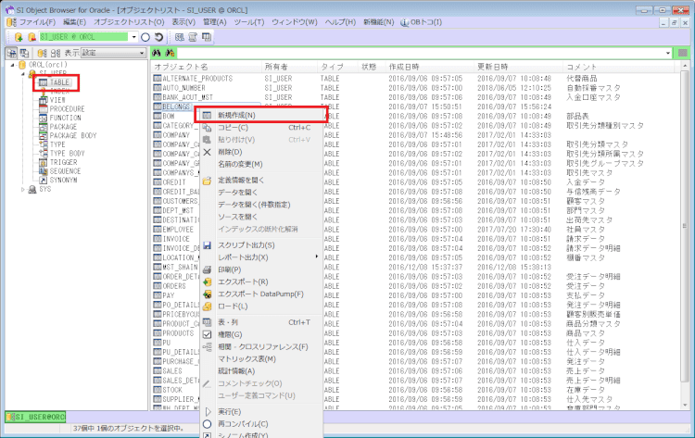Click the スクリプト出力(S) save icon
Screen dimensions: 695x438
coord(207,244)
